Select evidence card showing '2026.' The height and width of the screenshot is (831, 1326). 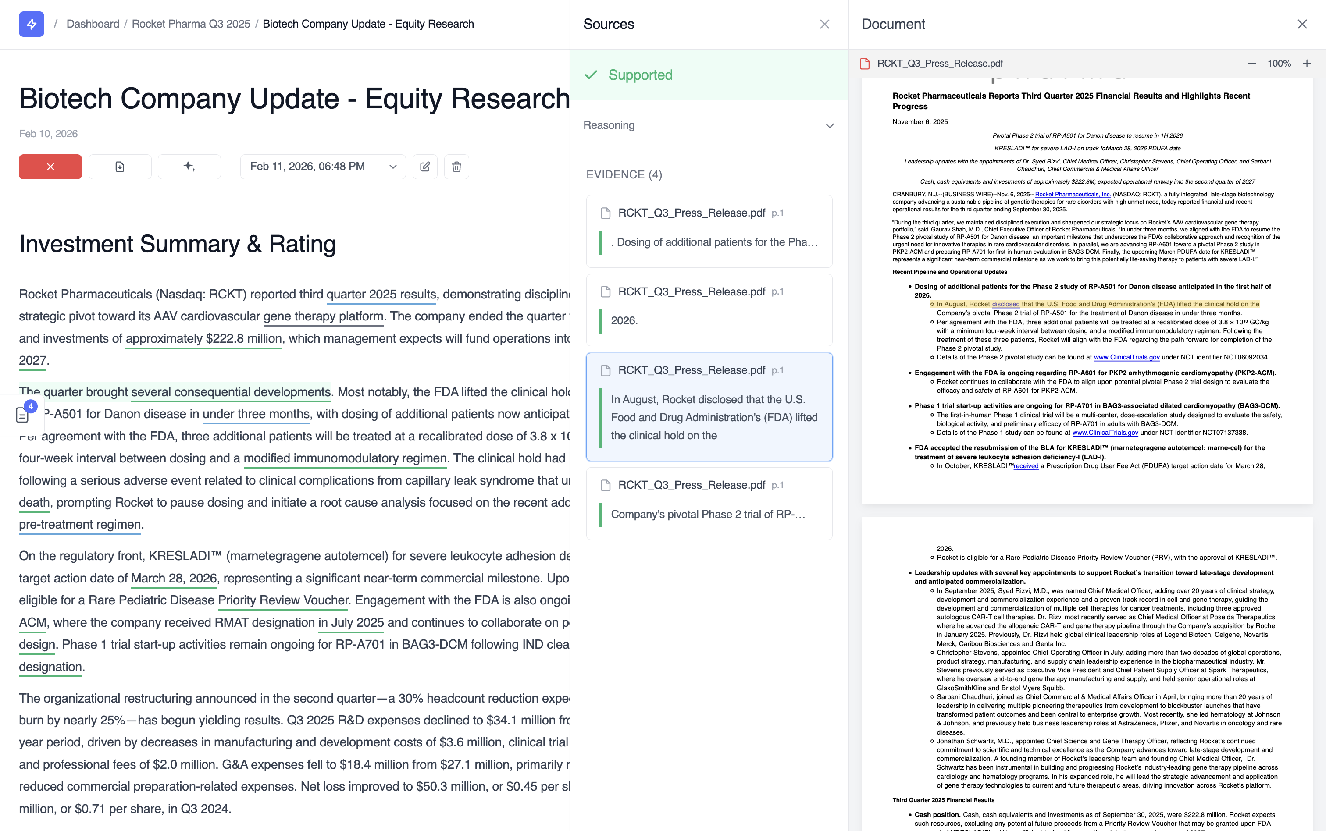coord(709,310)
